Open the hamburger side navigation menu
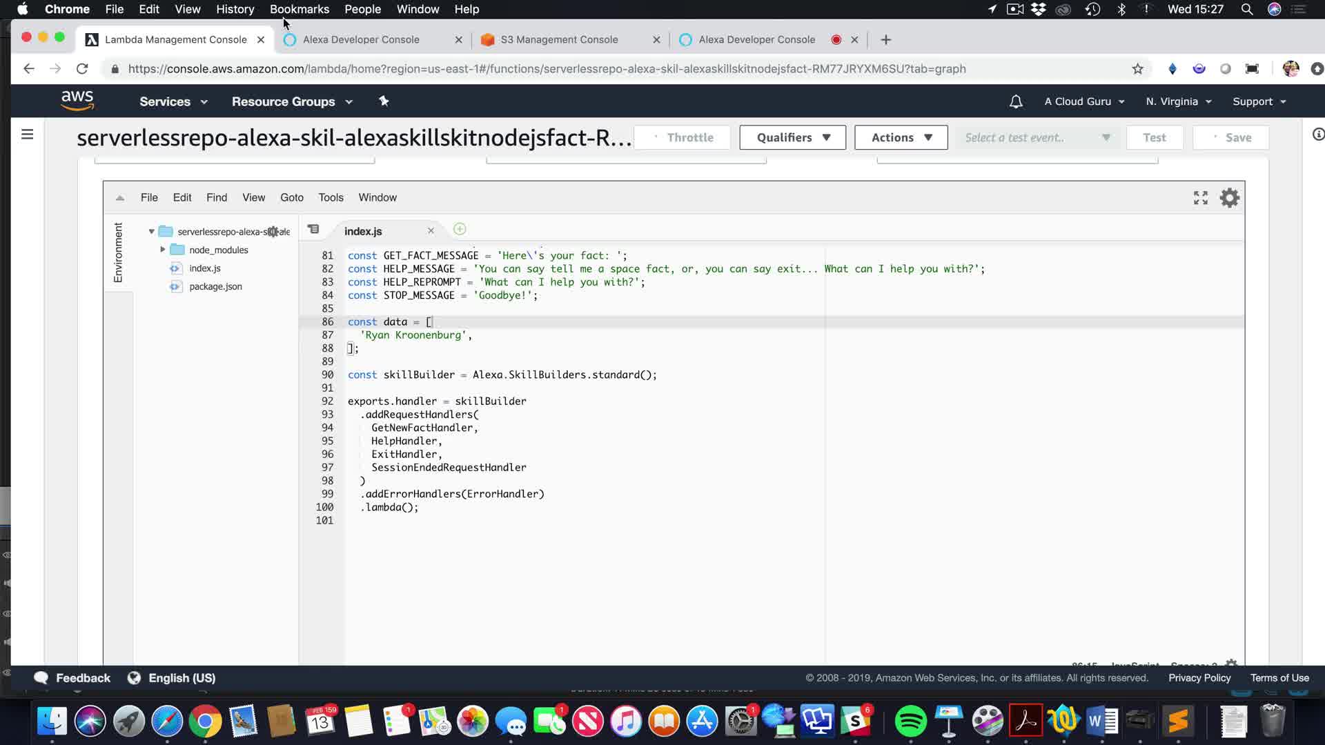 (x=27, y=135)
